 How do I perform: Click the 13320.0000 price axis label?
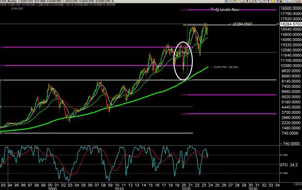[291, 45]
